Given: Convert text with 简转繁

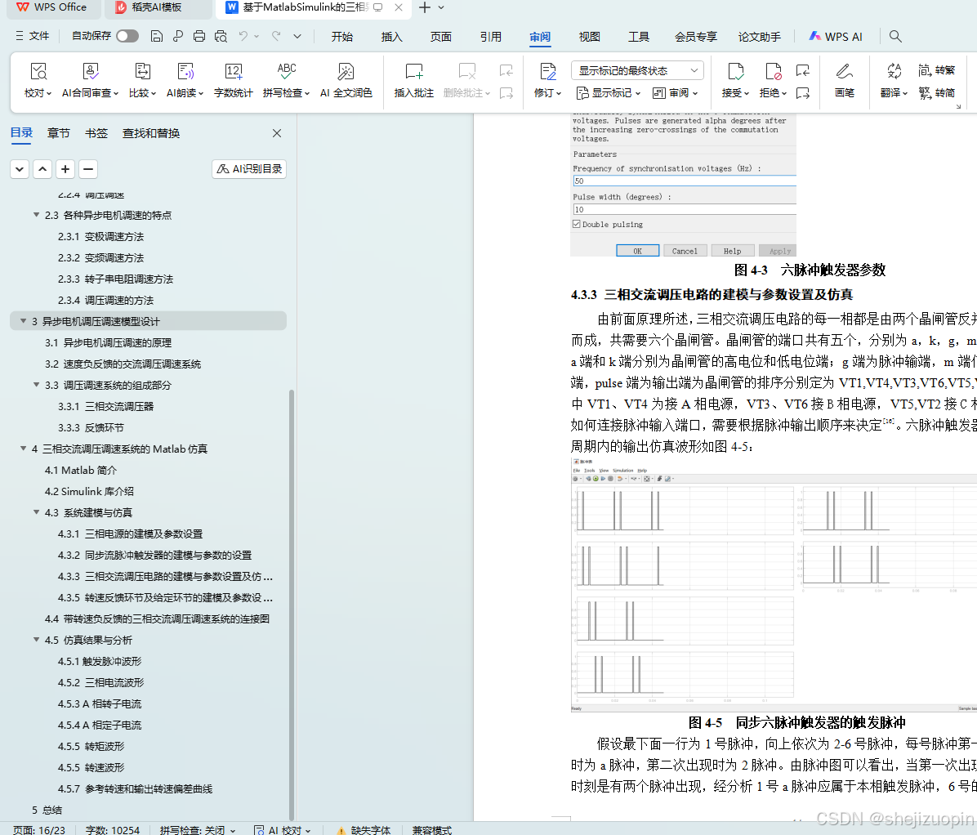Looking at the screenshot, I should pos(936,70).
